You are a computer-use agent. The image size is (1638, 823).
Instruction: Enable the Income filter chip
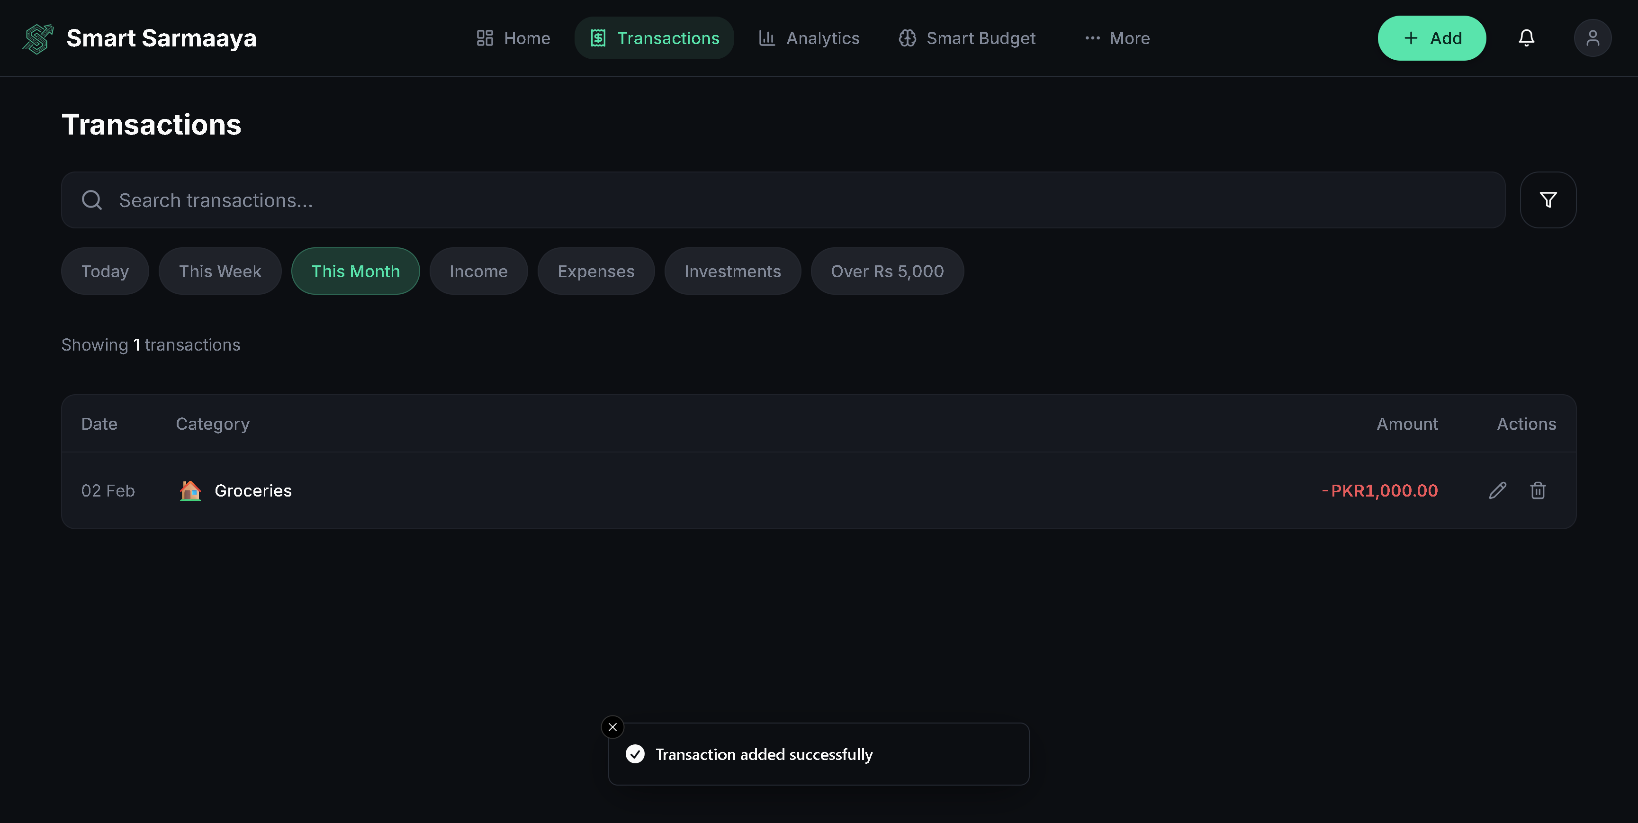pos(478,271)
